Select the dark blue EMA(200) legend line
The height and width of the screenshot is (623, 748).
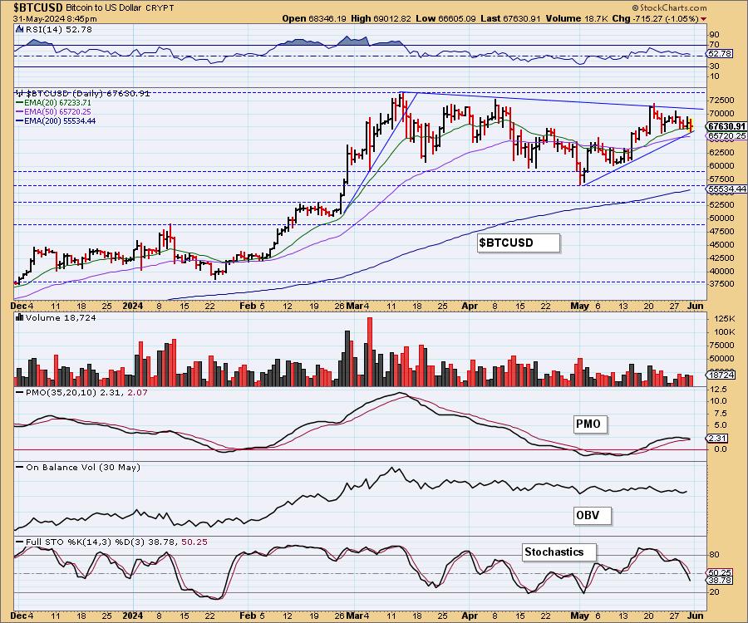click(20, 121)
